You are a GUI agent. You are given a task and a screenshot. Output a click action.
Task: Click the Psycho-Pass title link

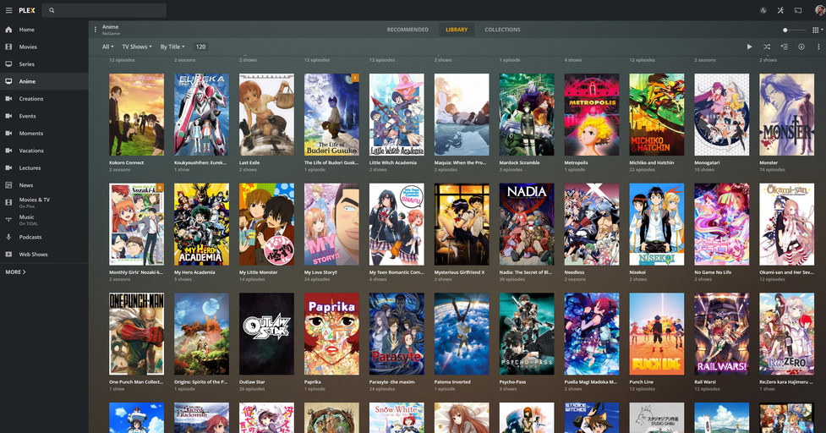pos(512,382)
